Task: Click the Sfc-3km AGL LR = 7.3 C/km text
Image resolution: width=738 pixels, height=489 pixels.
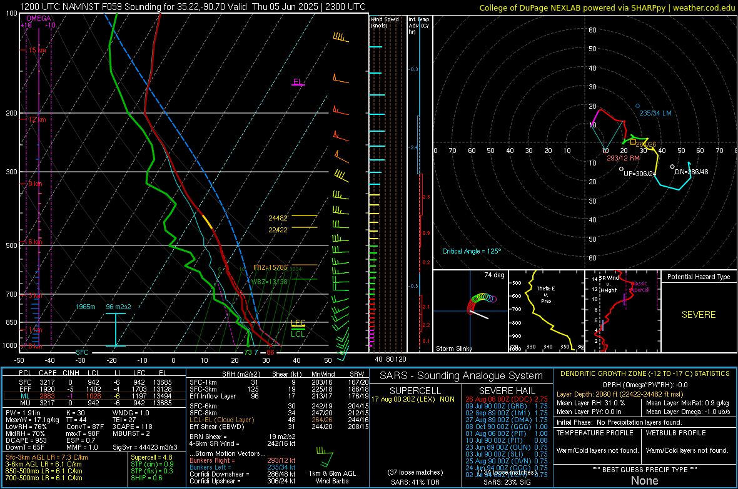Action: [47, 457]
